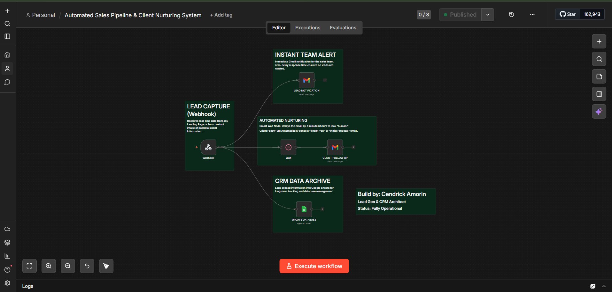
Task: Open workflow version history clock icon
Action: 511,14
